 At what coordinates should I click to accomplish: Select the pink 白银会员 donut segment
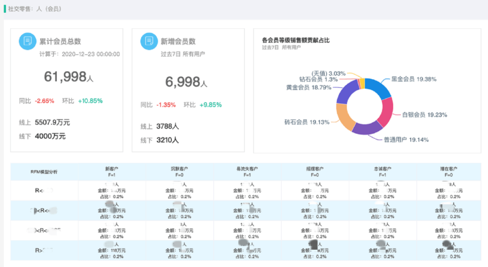pos(386,113)
